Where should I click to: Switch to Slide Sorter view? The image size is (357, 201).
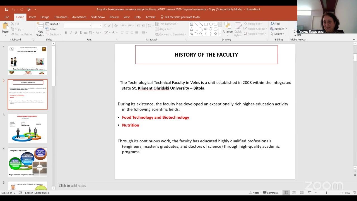(294, 193)
